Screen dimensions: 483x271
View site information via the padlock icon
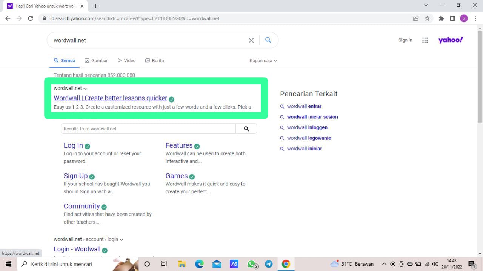[45, 18]
